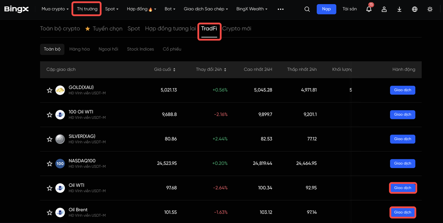
Task: Open the Tài sản link
Action: pos(350,9)
